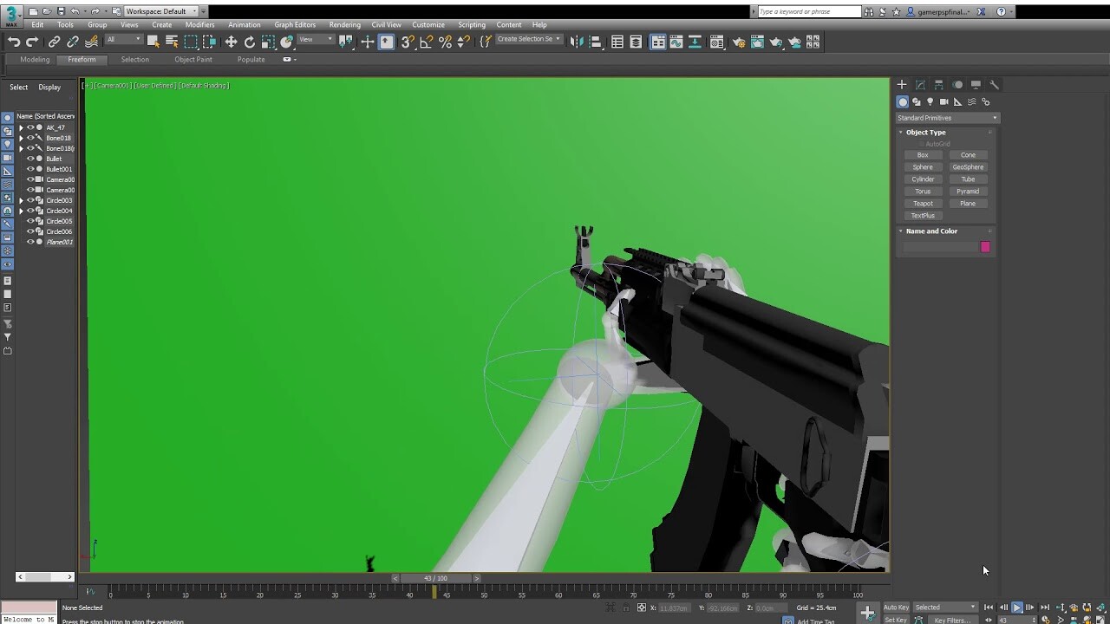The width and height of the screenshot is (1110, 624).
Task: Open the object color swatch
Action: click(984, 247)
